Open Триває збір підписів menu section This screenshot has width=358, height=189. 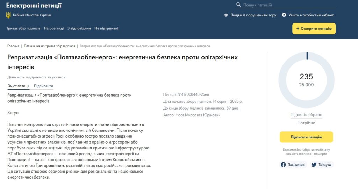click(x=23, y=28)
